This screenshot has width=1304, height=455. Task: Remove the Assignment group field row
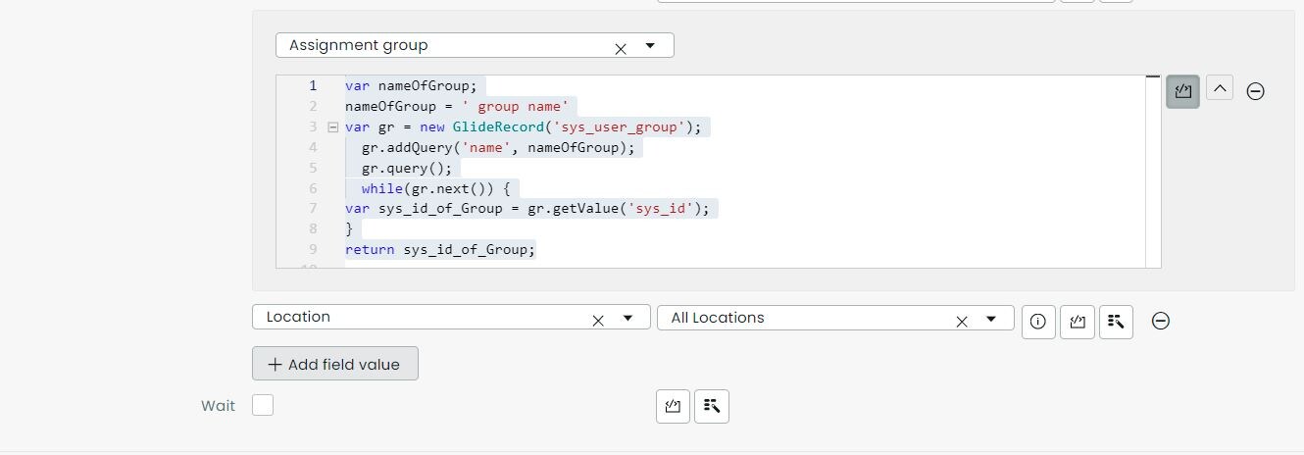pos(1255,91)
